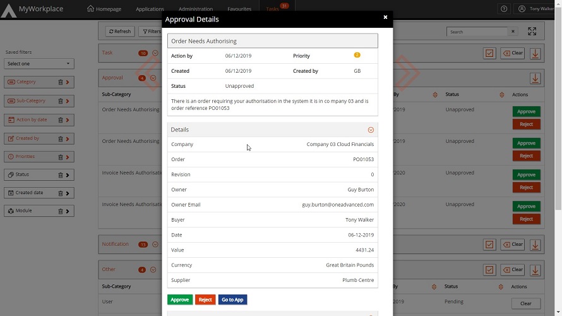Delete the Created by filter
The image size is (562, 316).
[x=61, y=139]
